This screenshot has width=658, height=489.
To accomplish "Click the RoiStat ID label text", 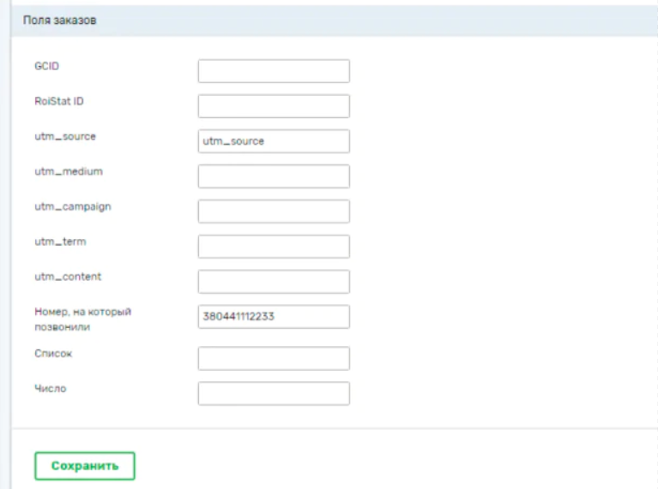I will (x=58, y=101).
